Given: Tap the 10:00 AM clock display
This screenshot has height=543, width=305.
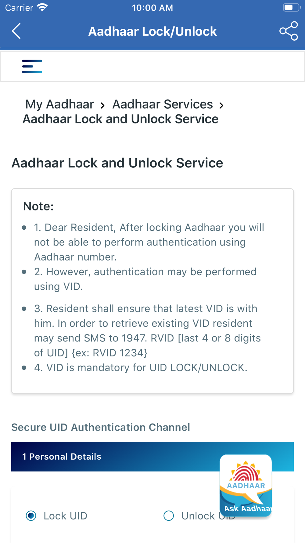Looking at the screenshot, I should click(x=152, y=8).
